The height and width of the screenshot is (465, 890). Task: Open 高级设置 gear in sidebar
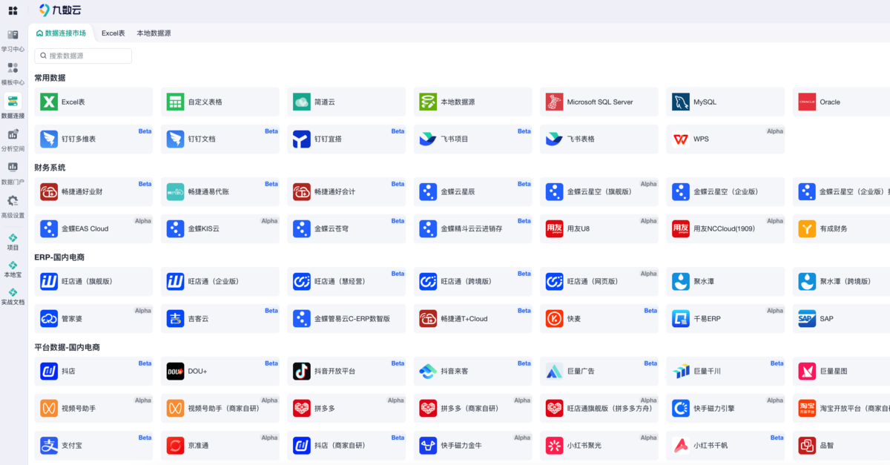coord(13,201)
